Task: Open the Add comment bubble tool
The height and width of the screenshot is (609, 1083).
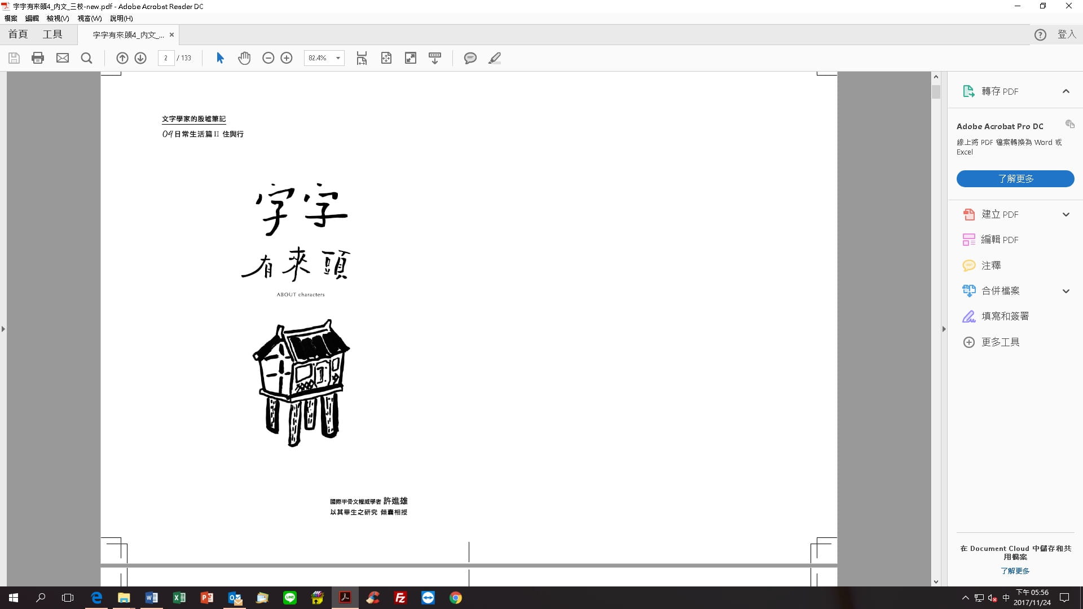Action: click(470, 58)
